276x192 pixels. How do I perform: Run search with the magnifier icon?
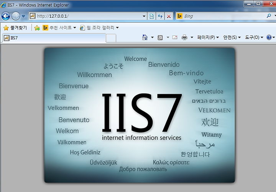(x=269, y=16)
